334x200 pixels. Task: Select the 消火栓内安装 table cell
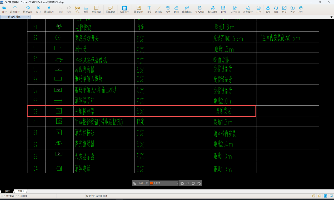coord(234,133)
